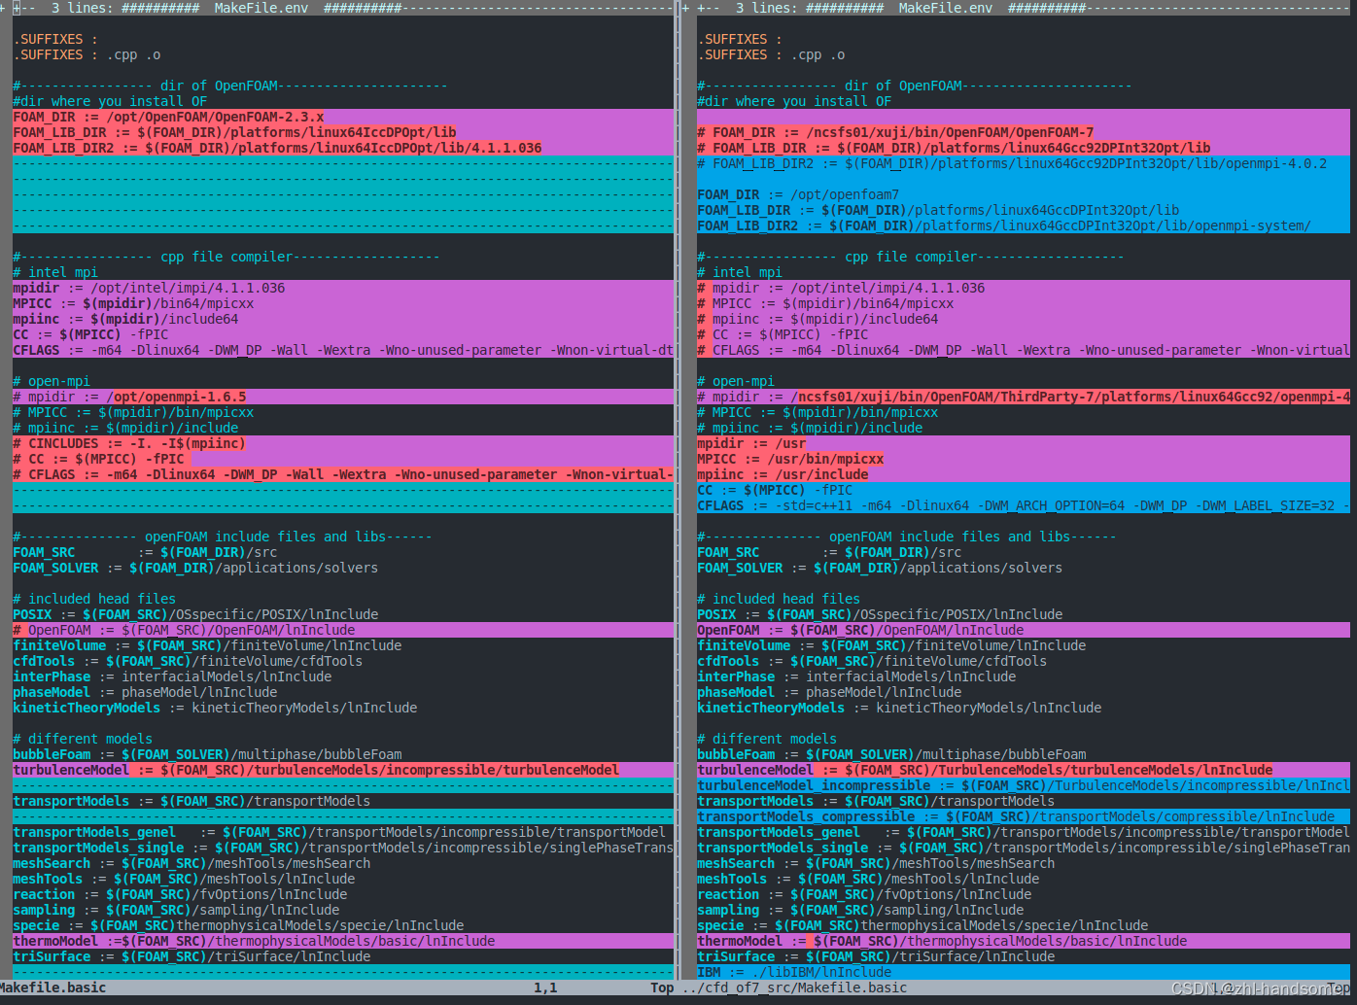This screenshot has height=1005, width=1357.
Task: Click left 'sampling := $(FOAM_SRC)/sampling/lnInclude' line
Action: click(x=176, y=910)
